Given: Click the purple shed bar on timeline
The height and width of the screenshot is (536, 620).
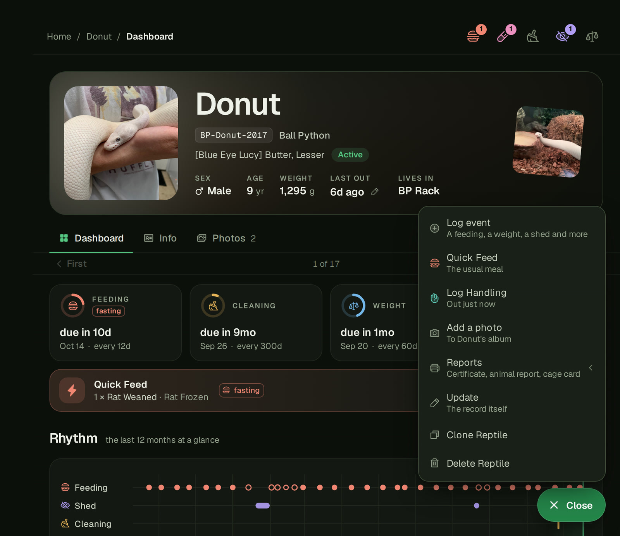Looking at the screenshot, I should [x=262, y=505].
